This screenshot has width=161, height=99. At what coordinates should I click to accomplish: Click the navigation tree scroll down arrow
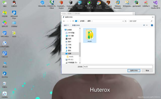pyautogui.click(x=80, y=63)
